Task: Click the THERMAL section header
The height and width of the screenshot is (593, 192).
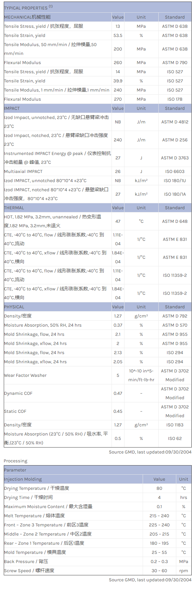Action: click(x=14, y=208)
